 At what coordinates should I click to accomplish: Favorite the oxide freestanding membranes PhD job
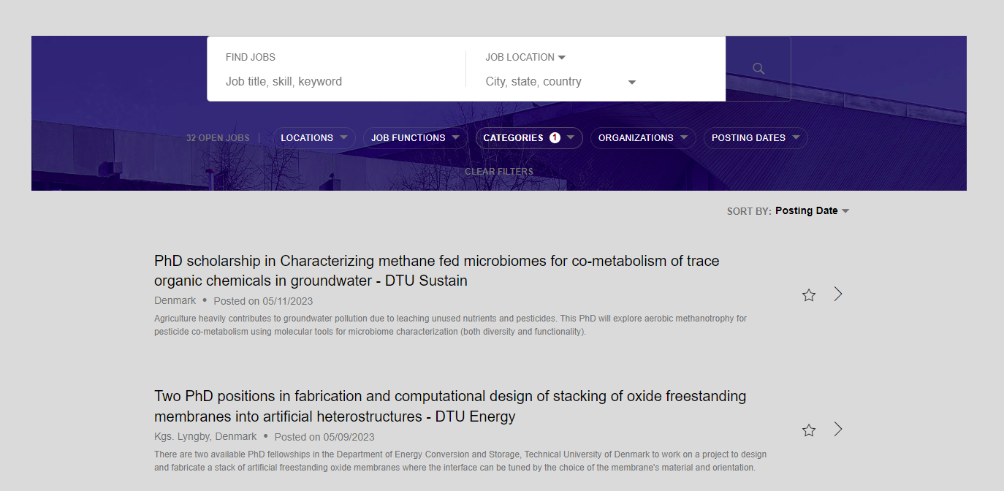click(809, 430)
